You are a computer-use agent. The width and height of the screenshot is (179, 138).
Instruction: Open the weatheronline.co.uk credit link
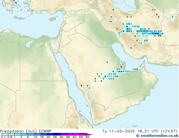click(157, 136)
